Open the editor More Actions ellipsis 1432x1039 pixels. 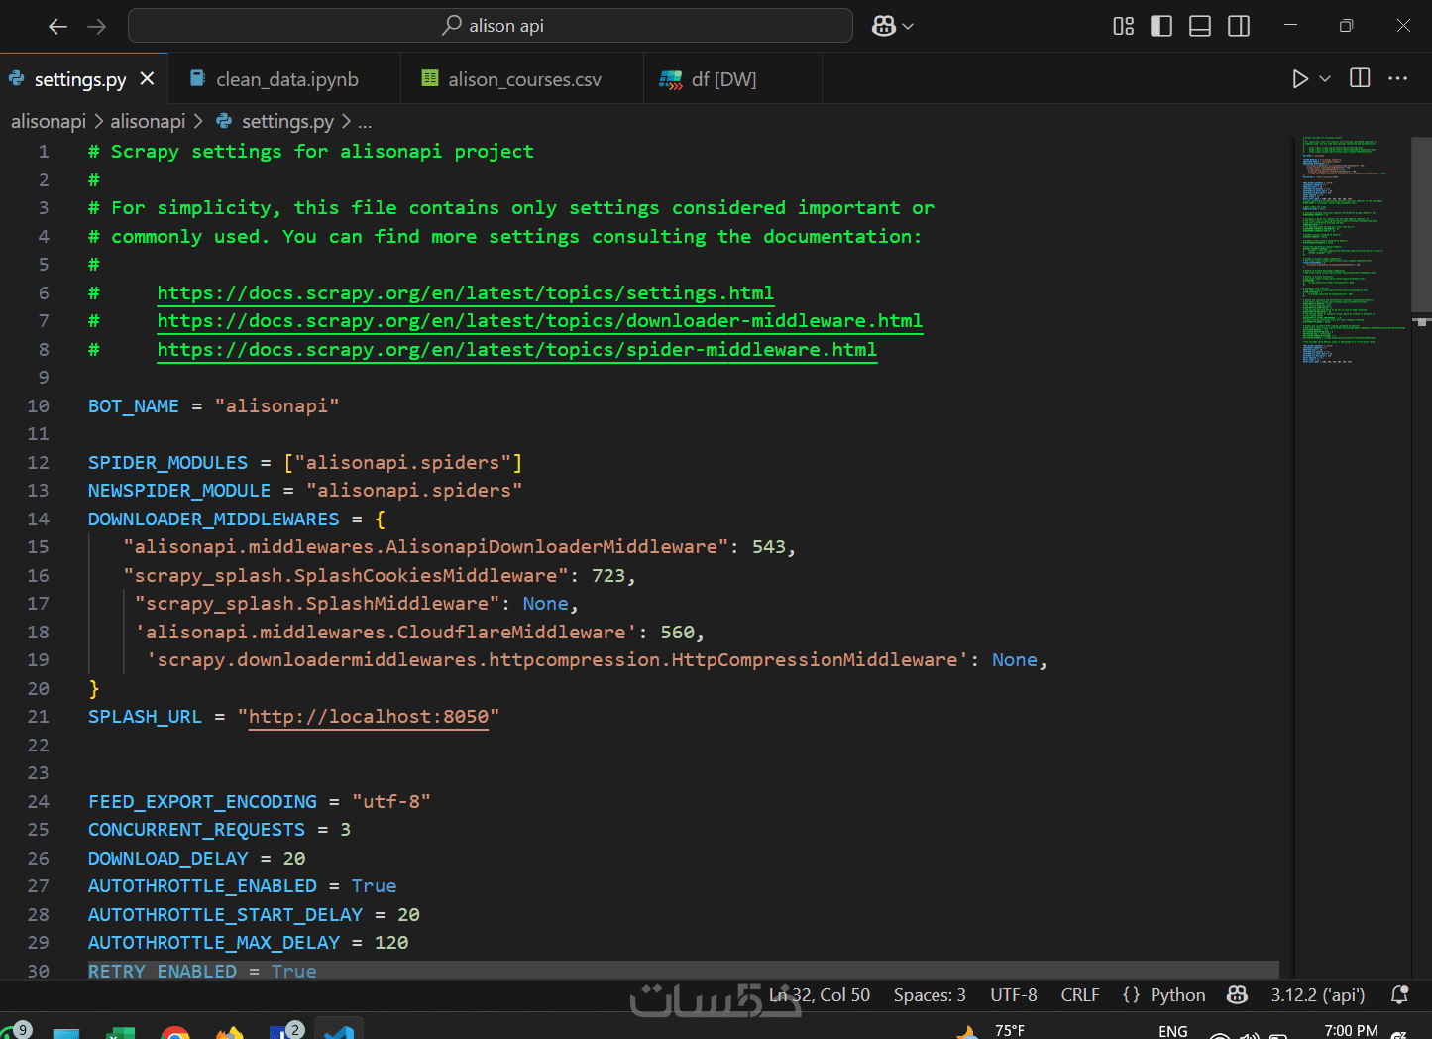[1398, 79]
